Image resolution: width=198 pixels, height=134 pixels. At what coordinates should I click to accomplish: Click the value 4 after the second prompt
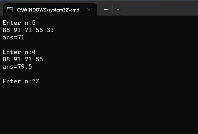(x=34, y=52)
